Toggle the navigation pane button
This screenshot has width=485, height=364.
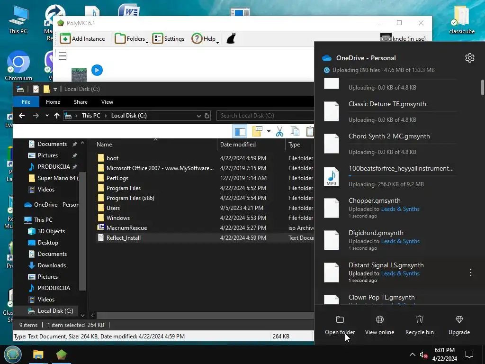click(x=240, y=132)
